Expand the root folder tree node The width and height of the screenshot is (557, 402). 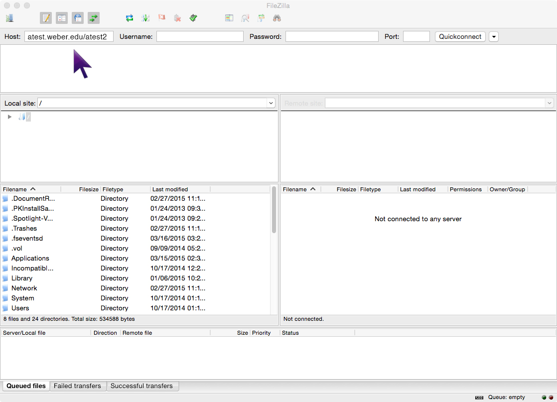(x=9, y=117)
